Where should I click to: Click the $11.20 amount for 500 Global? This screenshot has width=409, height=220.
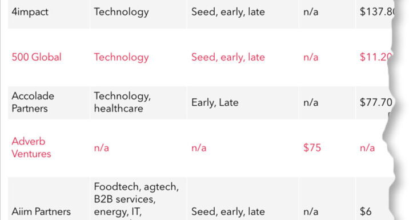(376, 57)
